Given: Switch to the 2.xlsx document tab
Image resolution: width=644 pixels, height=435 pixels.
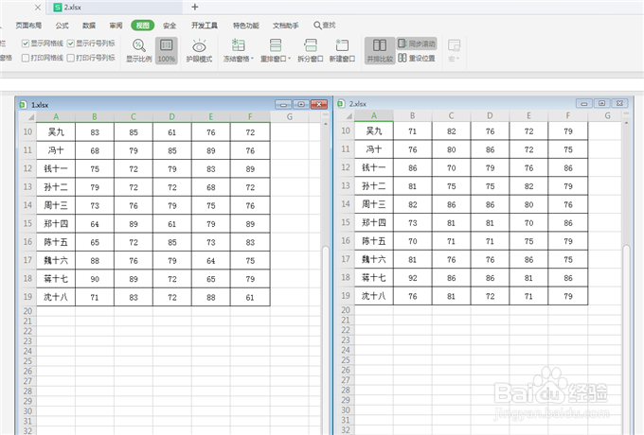Looking at the screenshot, I should point(115,7).
